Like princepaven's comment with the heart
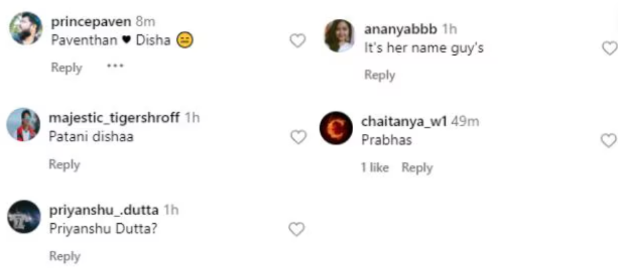 297,41
